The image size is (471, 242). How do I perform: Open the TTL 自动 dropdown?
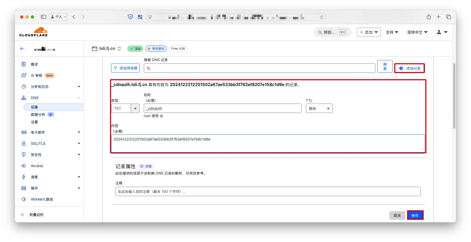pos(319,108)
